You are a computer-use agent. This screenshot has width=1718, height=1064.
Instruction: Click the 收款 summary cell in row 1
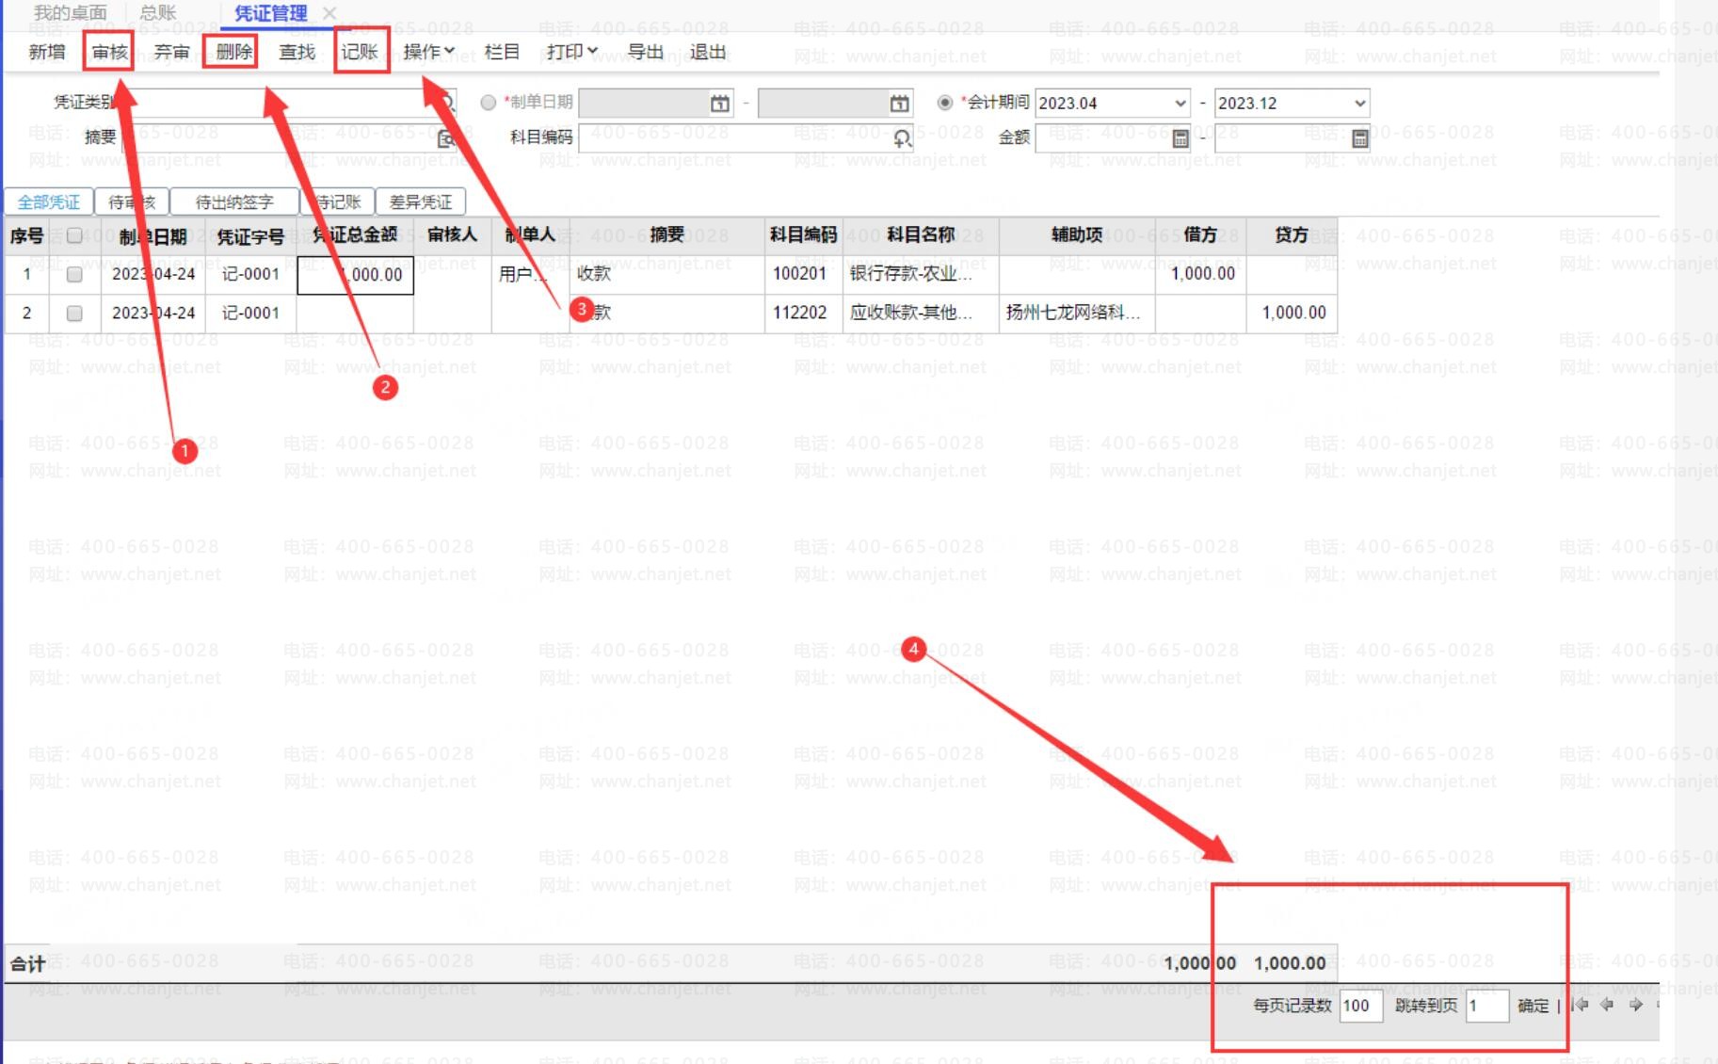tap(667, 274)
